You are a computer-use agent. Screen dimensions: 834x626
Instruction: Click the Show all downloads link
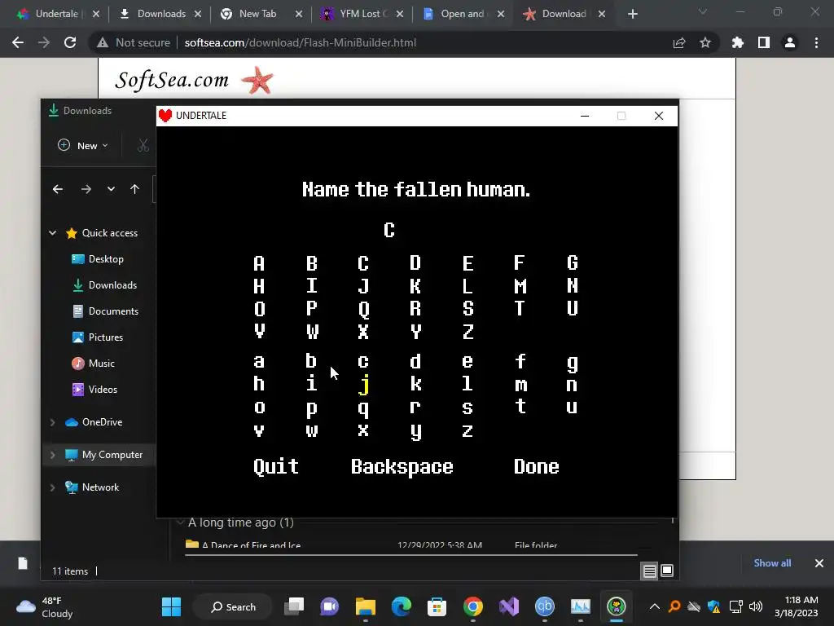point(772,563)
